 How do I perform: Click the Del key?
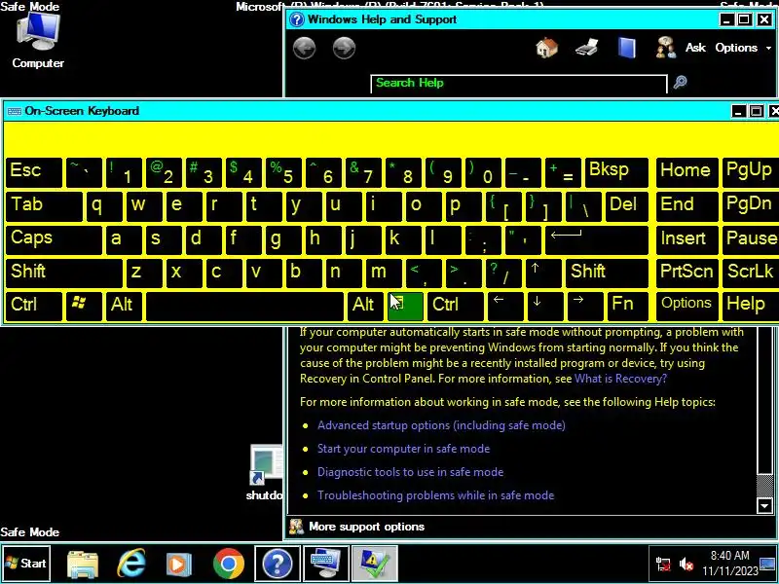(x=628, y=205)
